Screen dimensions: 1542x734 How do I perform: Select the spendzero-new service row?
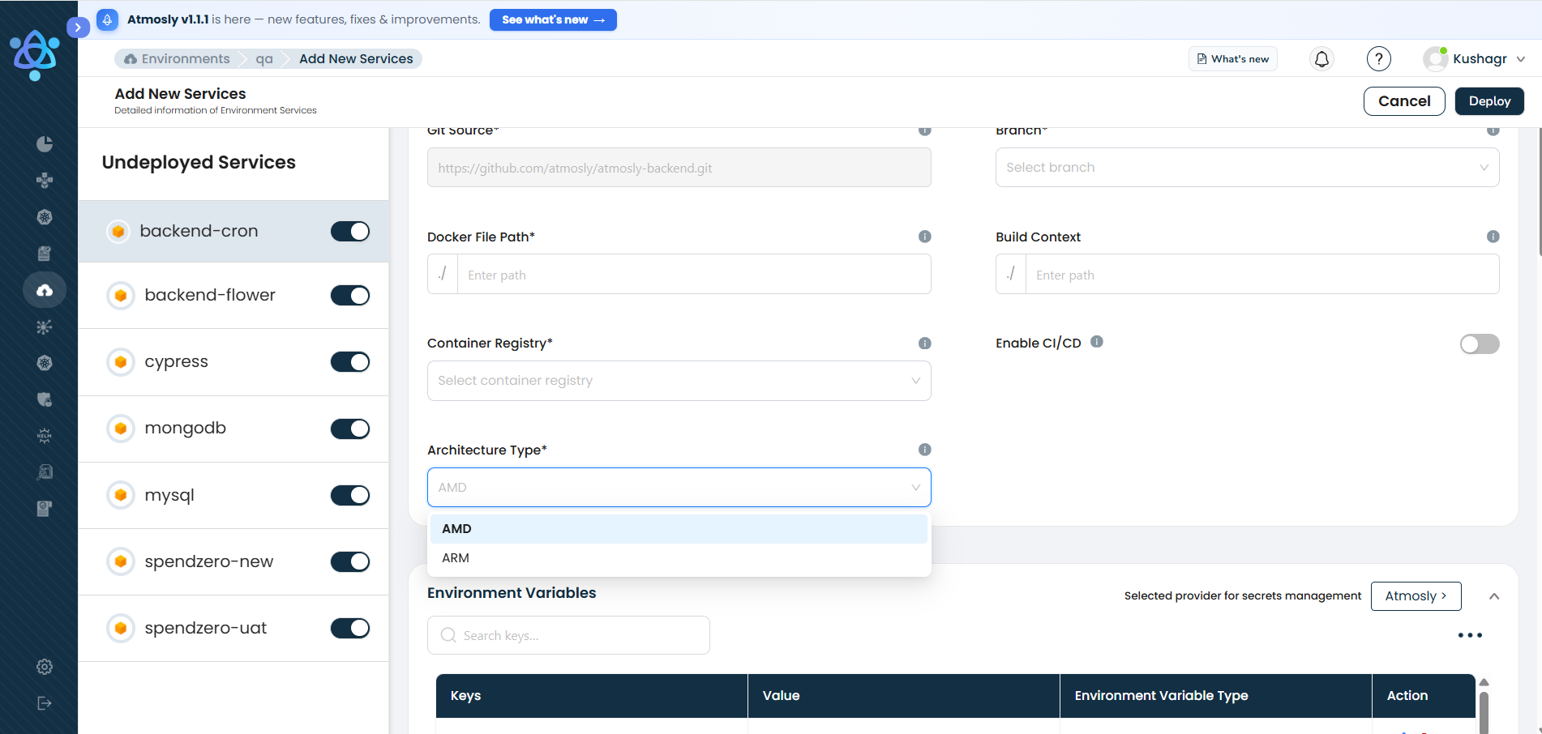pyautogui.click(x=233, y=561)
